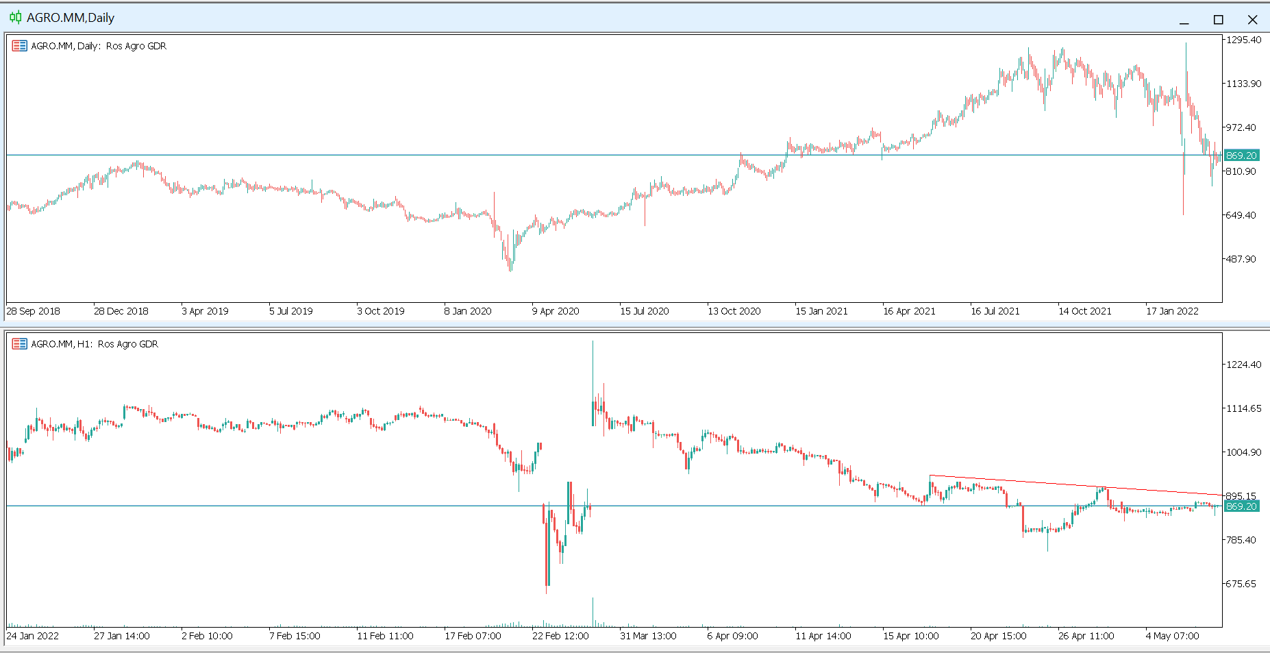Screen dimensions: 1270x653
Task: Click the H1 chart's one-click trading panel icon
Action: [x=19, y=344]
